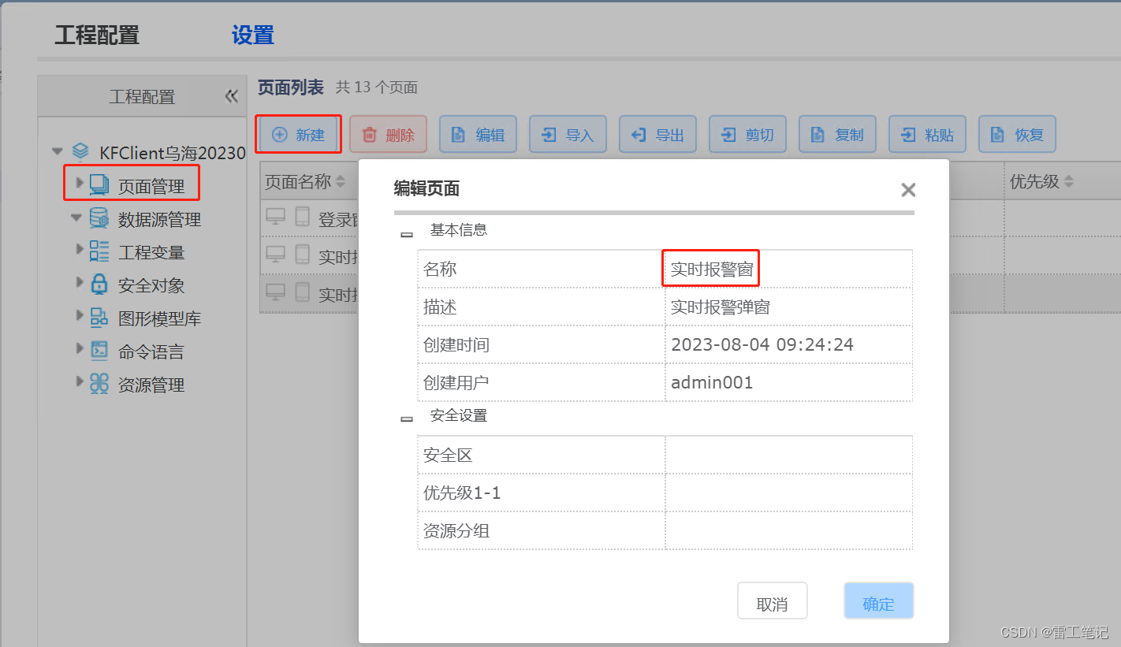Click the 导出 toolbar button
The image size is (1121, 647).
pyautogui.click(x=657, y=135)
